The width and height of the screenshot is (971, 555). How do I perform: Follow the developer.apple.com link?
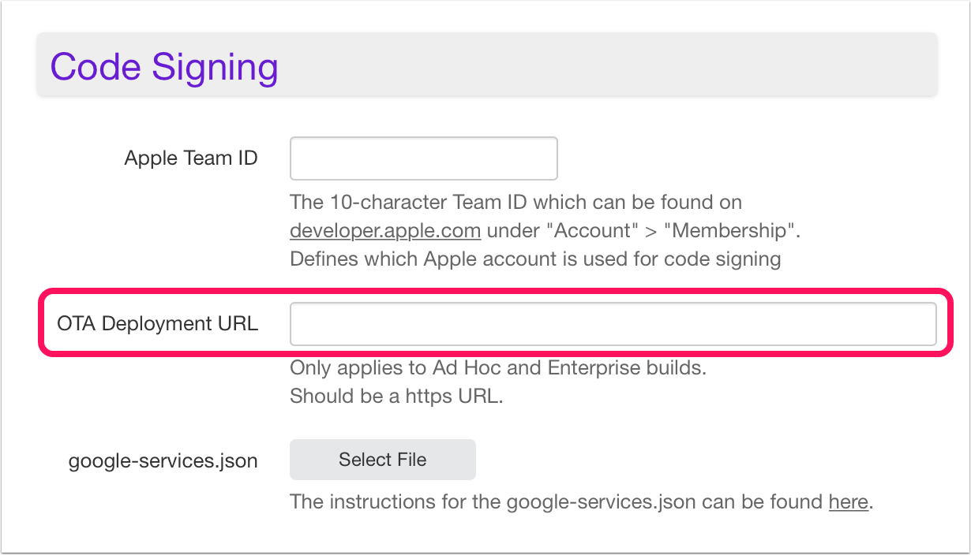coord(385,231)
